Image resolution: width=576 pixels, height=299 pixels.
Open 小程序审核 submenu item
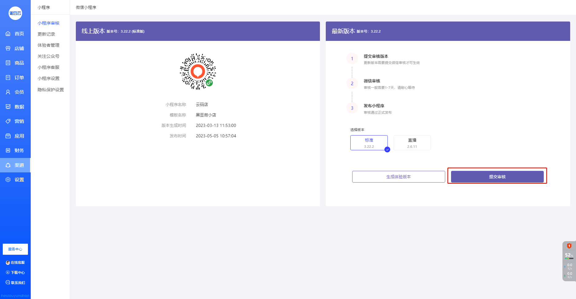click(49, 23)
